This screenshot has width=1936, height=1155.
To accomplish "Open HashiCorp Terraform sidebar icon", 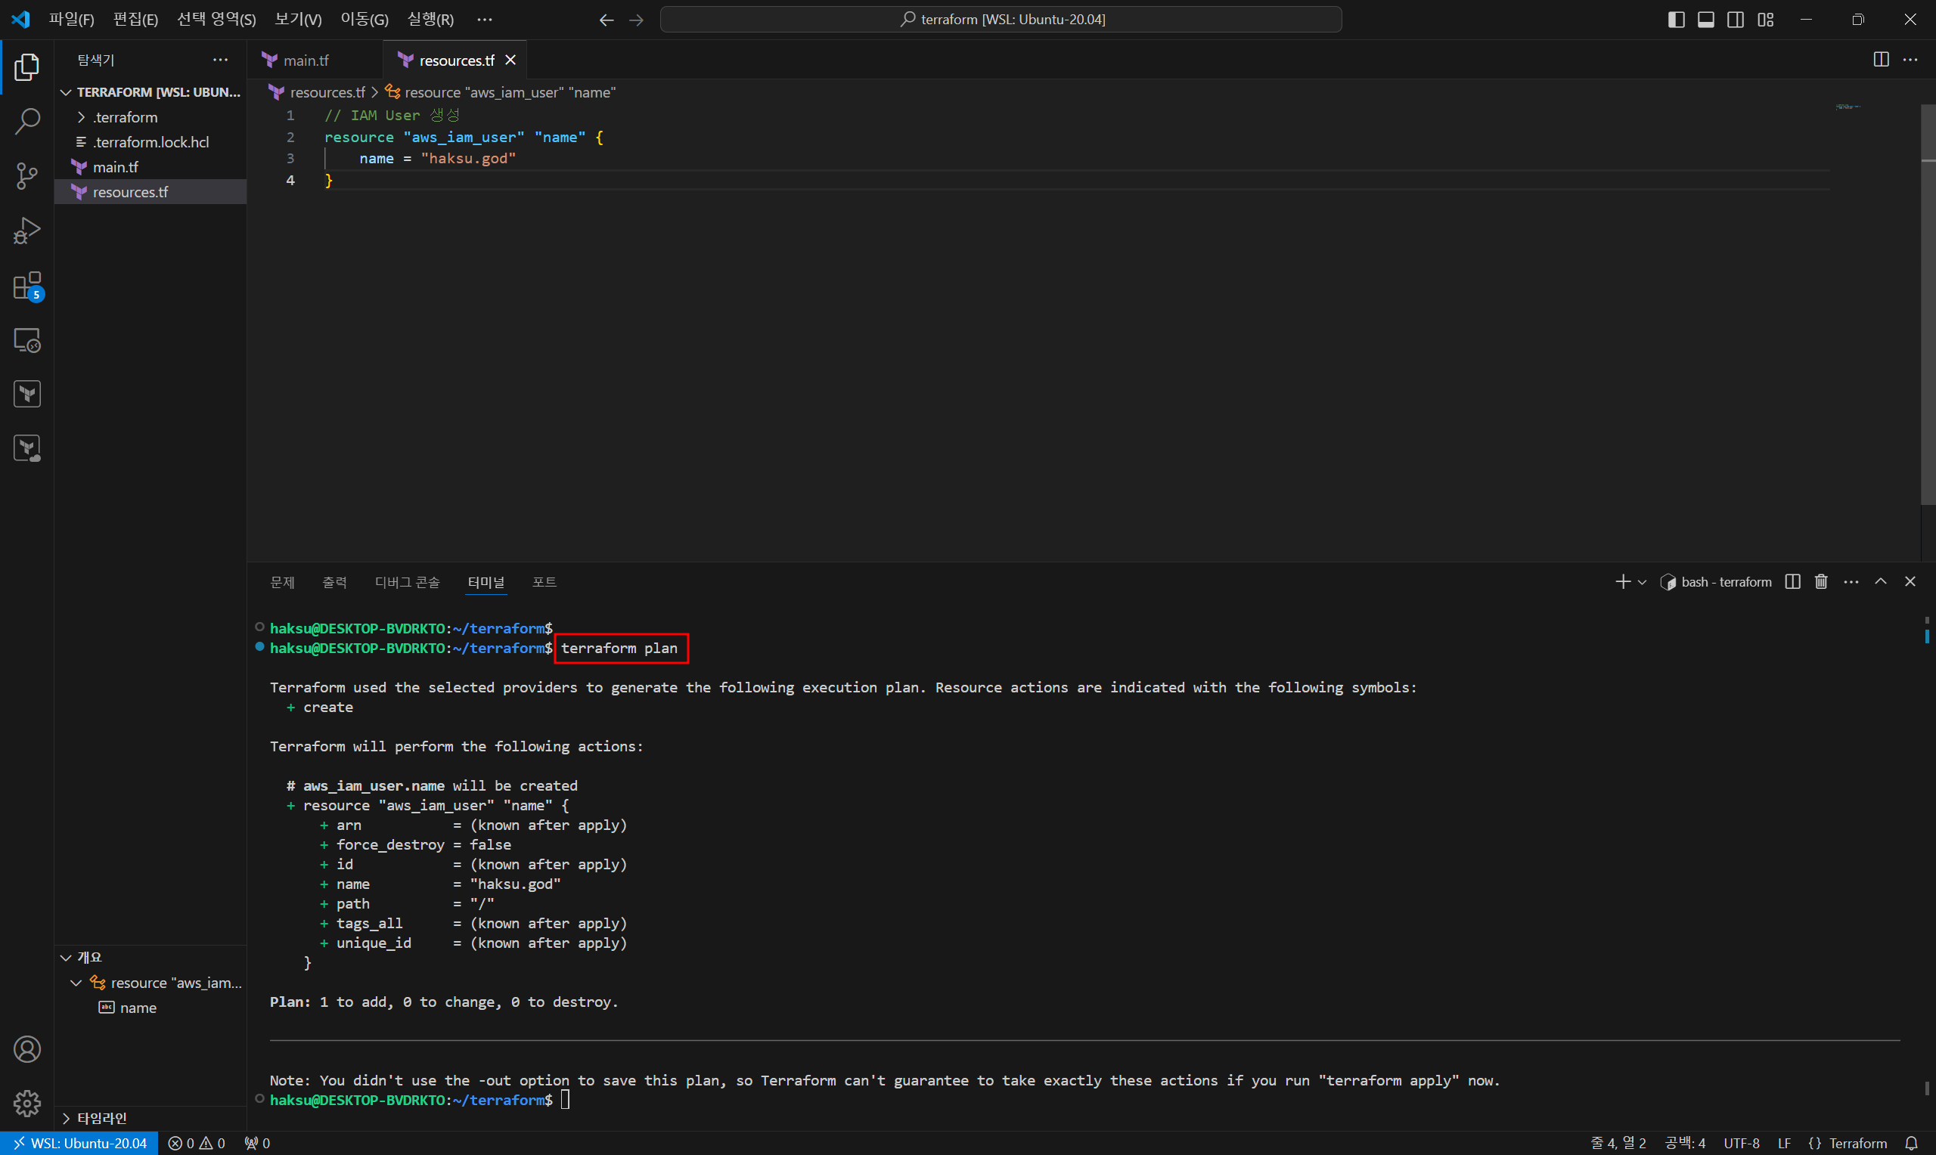I will click(x=27, y=394).
